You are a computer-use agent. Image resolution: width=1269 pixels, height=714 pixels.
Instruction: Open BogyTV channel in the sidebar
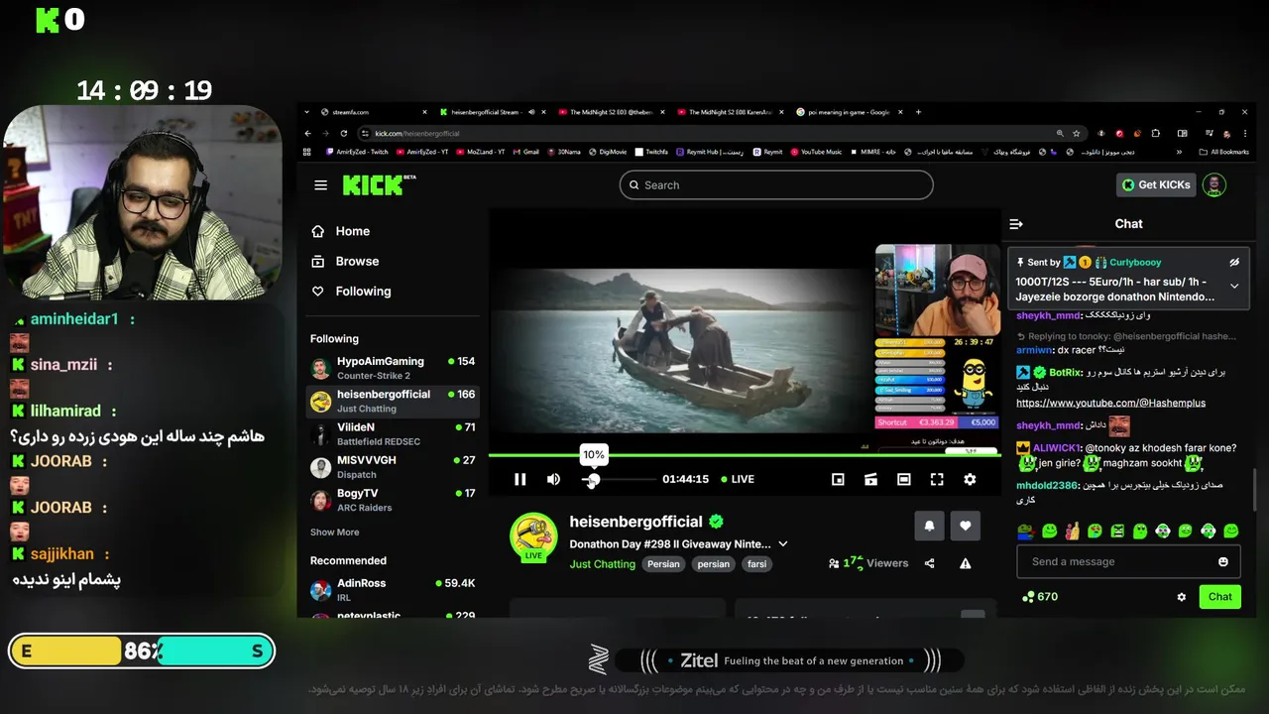tap(393, 500)
